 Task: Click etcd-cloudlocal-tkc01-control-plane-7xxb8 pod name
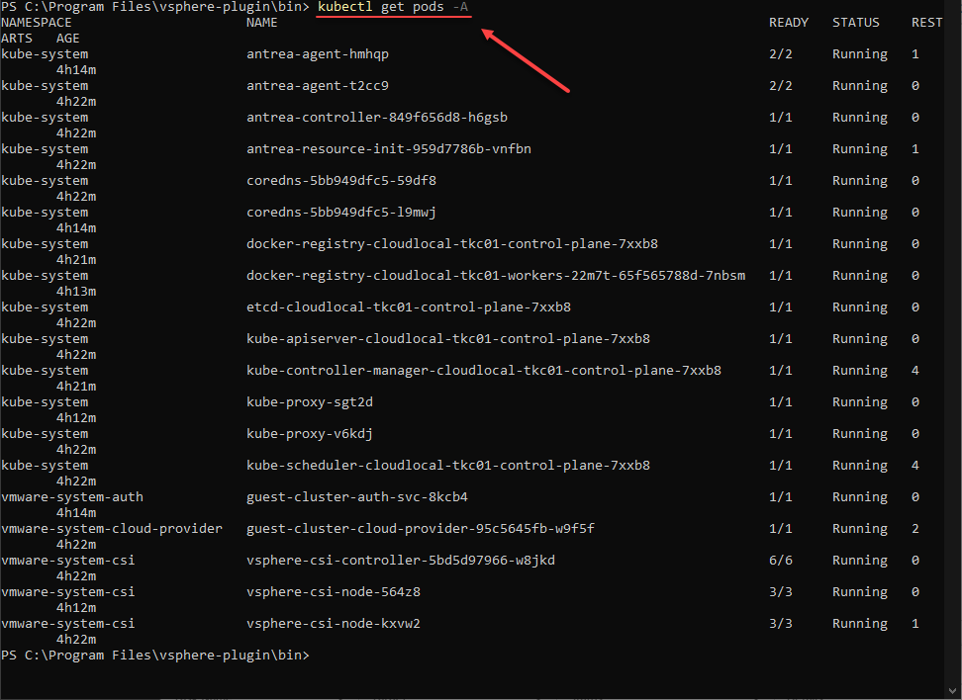[x=409, y=307]
